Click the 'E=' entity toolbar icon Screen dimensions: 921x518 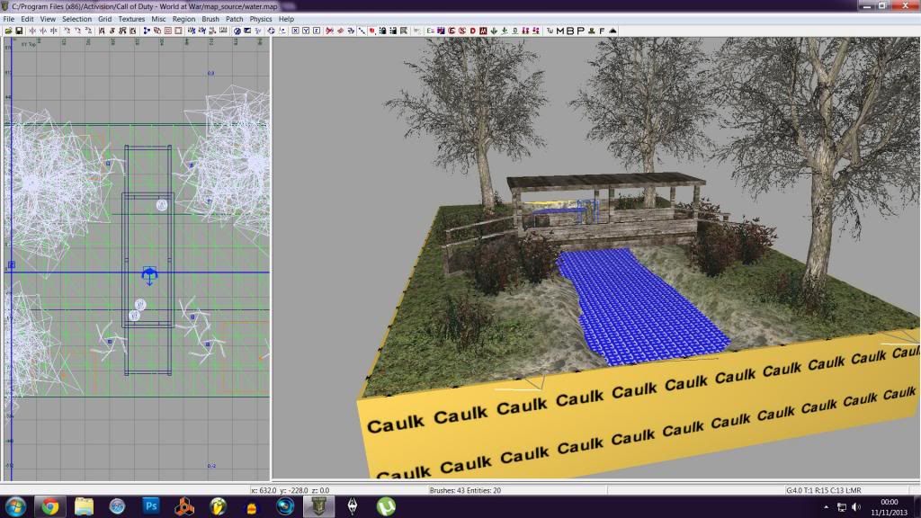tap(431, 31)
